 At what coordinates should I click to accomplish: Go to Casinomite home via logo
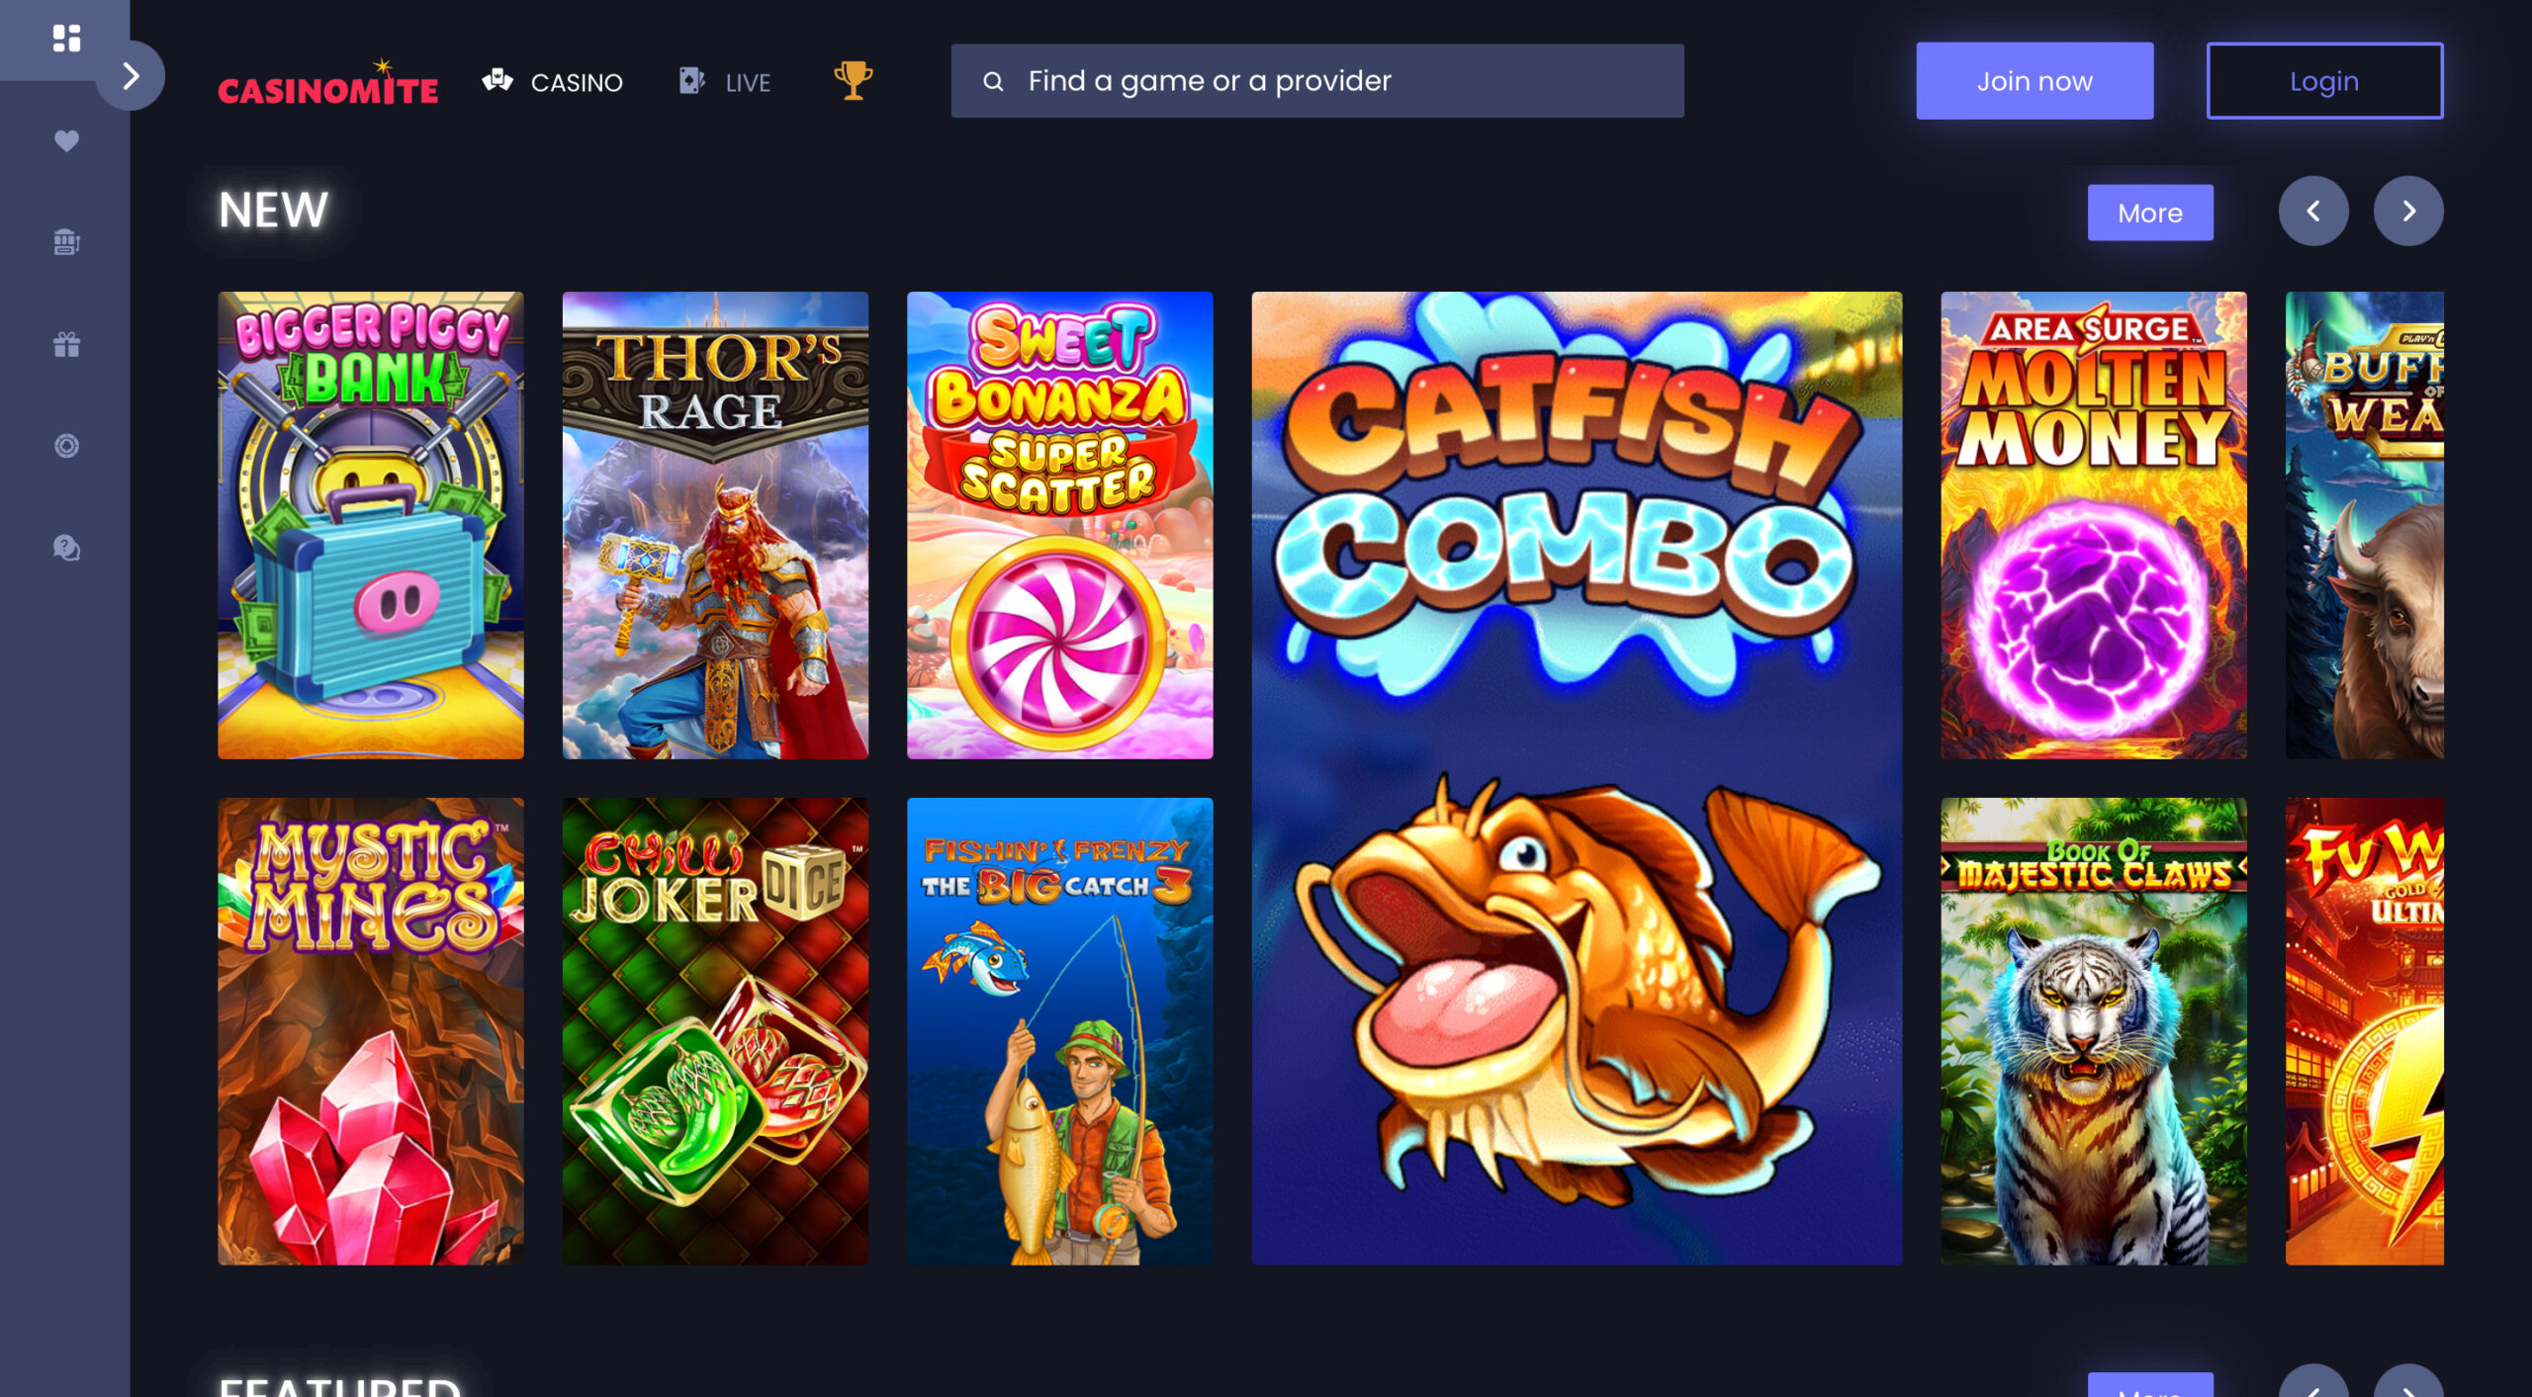click(x=327, y=83)
